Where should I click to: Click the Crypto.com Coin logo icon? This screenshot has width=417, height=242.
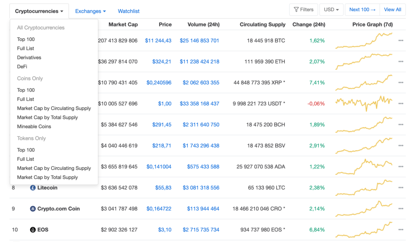coord(33,209)
